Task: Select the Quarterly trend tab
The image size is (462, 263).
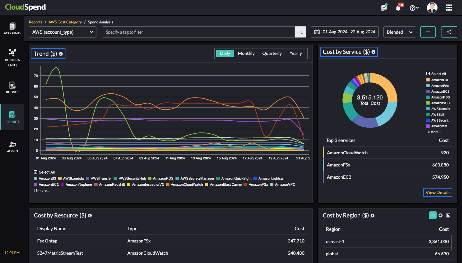Action: 272,54
